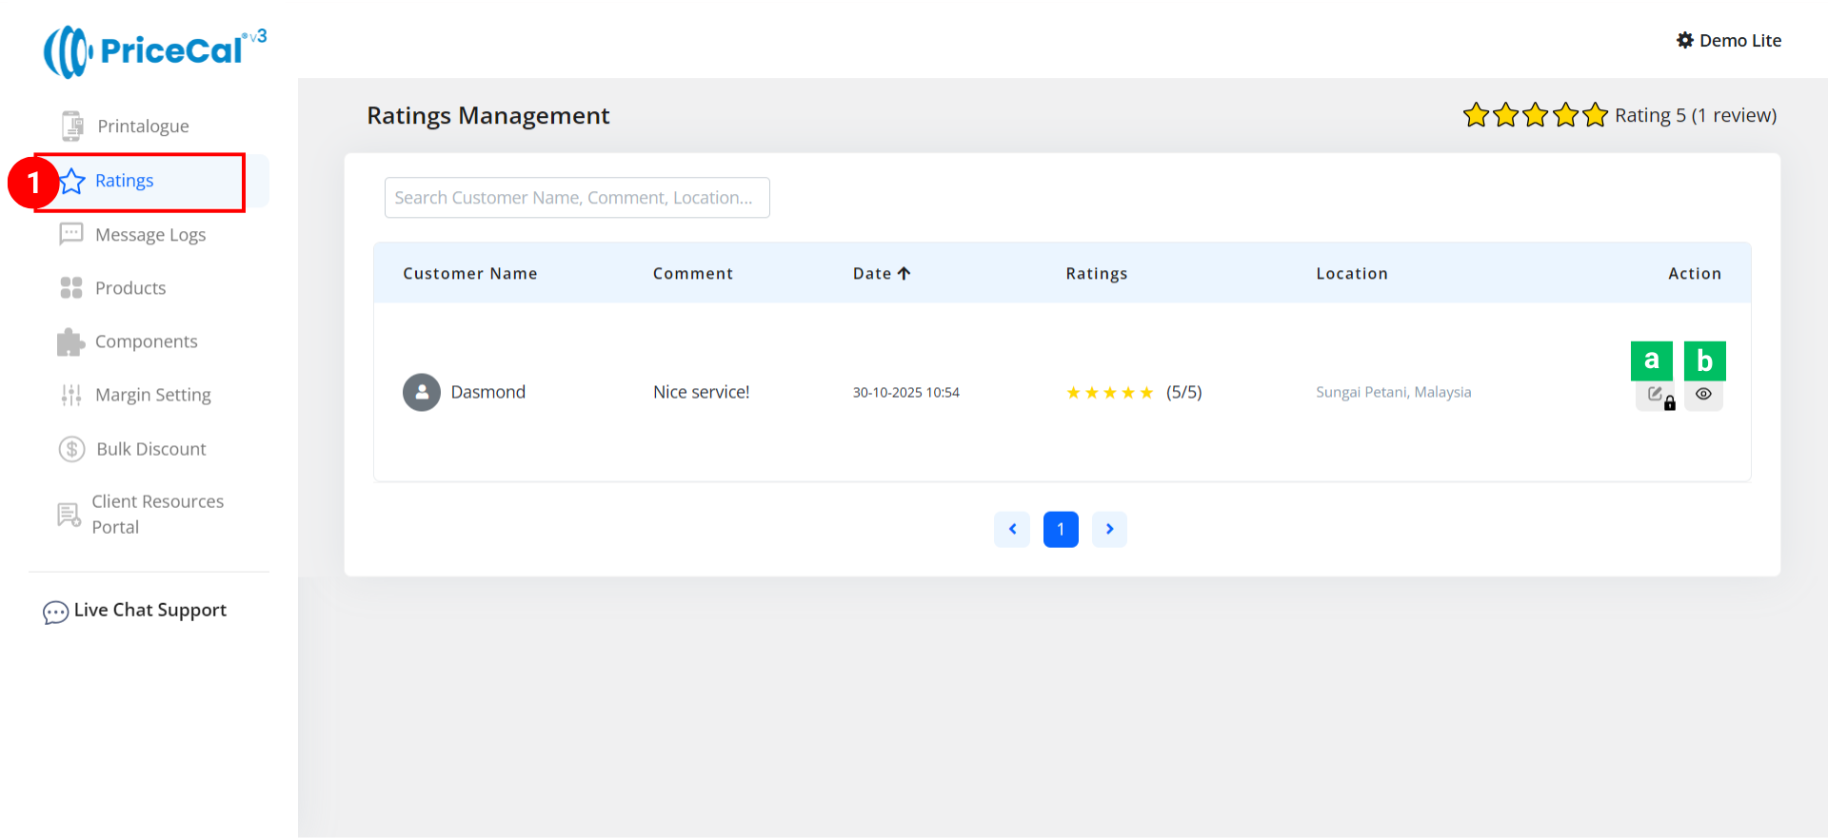
Task: View Dasmond's rating with eye icon
Action: [x=1703, y=395]
